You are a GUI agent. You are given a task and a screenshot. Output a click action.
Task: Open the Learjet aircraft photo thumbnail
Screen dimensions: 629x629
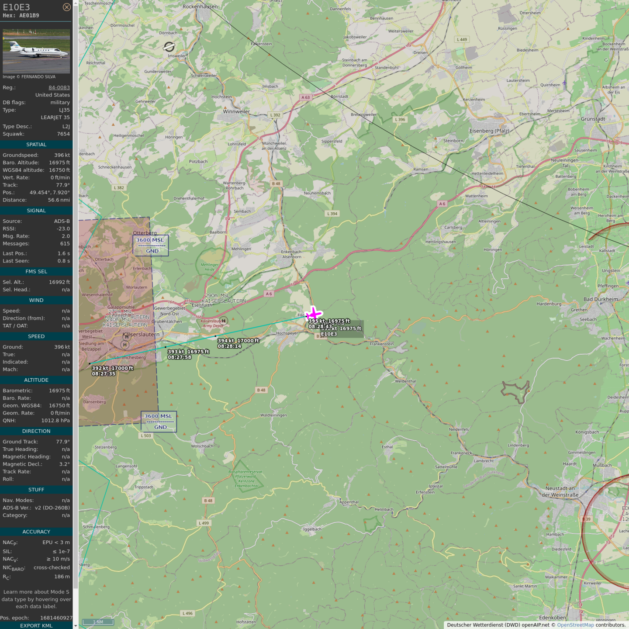[36, 51]
